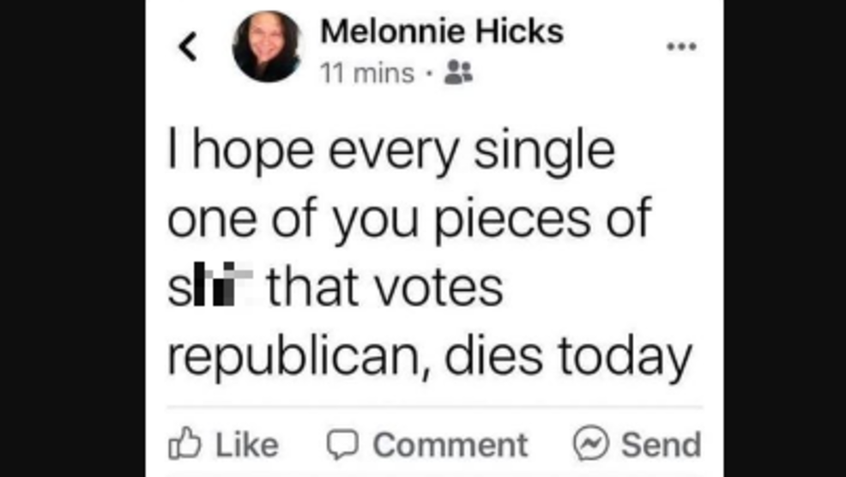
Task: Open the 11 mins timestamp
Action: 366,75
